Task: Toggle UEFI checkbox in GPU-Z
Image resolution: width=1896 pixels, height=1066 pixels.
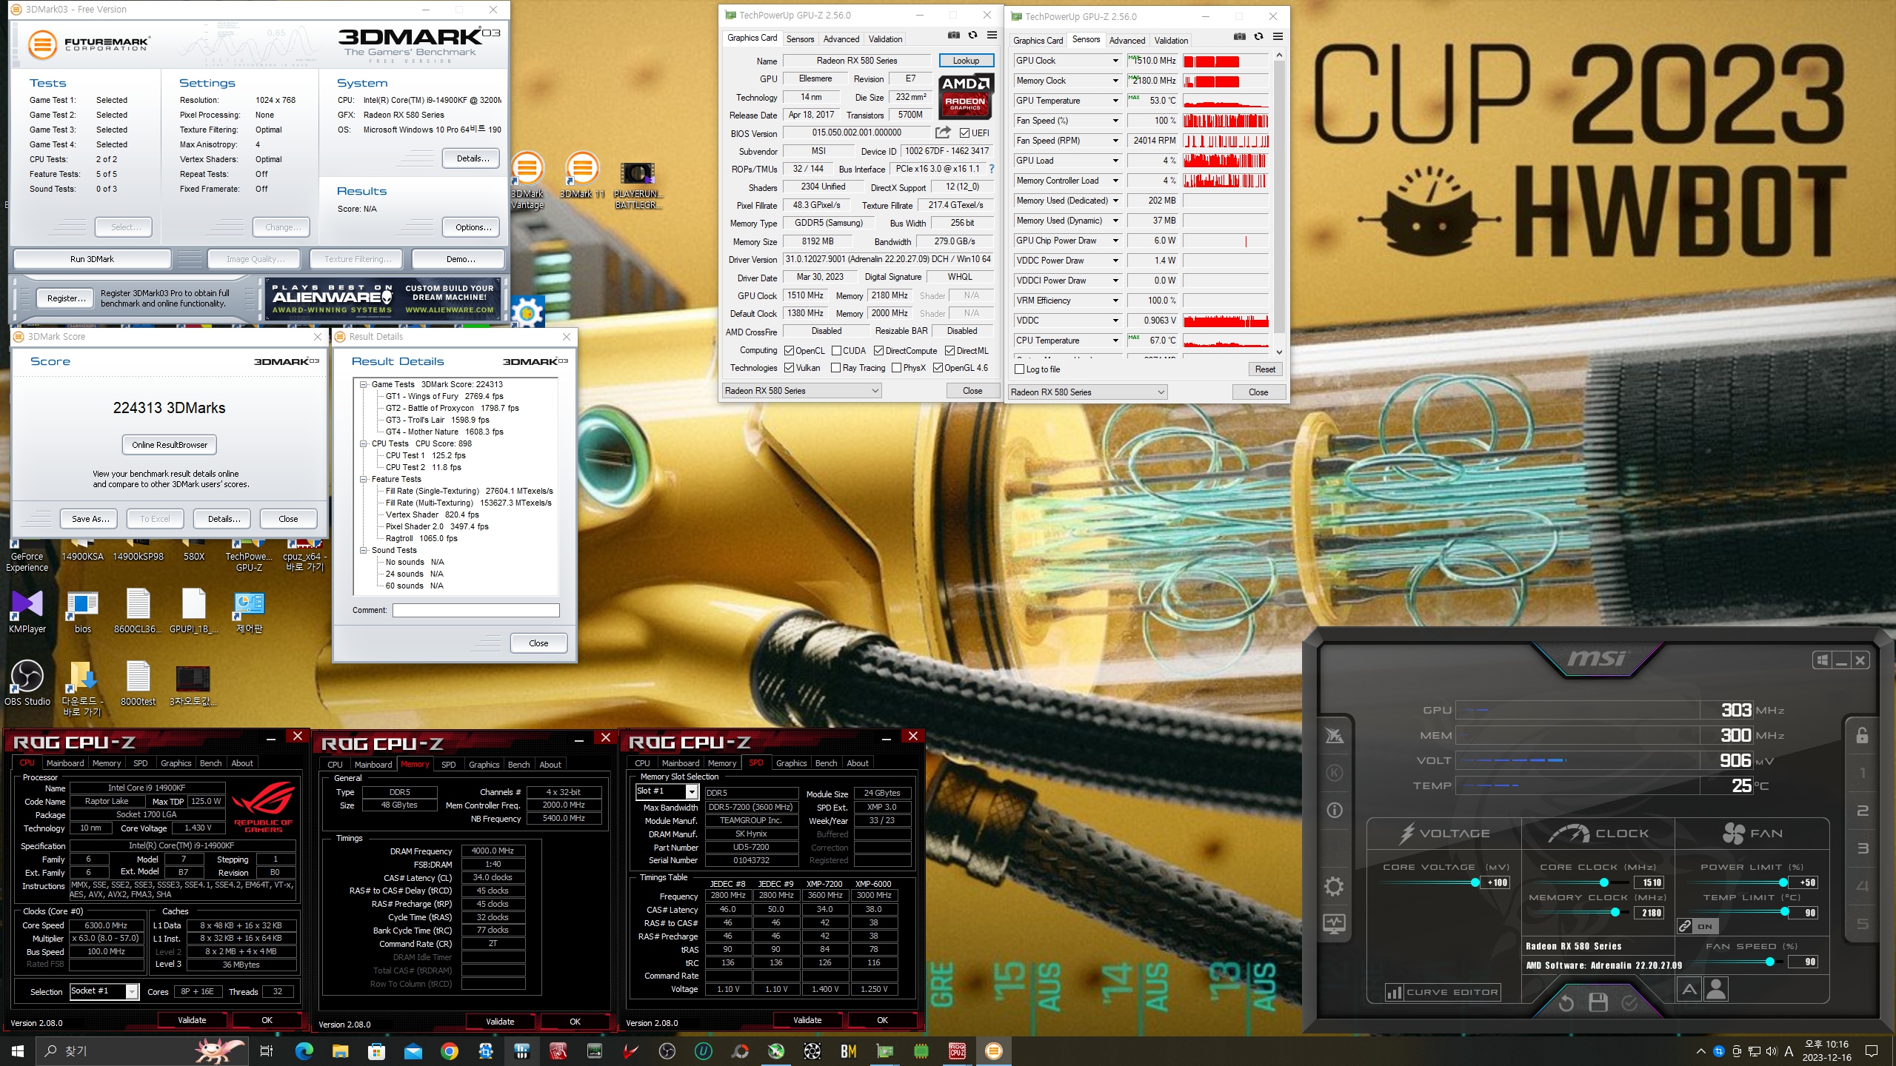Action: 964,133
